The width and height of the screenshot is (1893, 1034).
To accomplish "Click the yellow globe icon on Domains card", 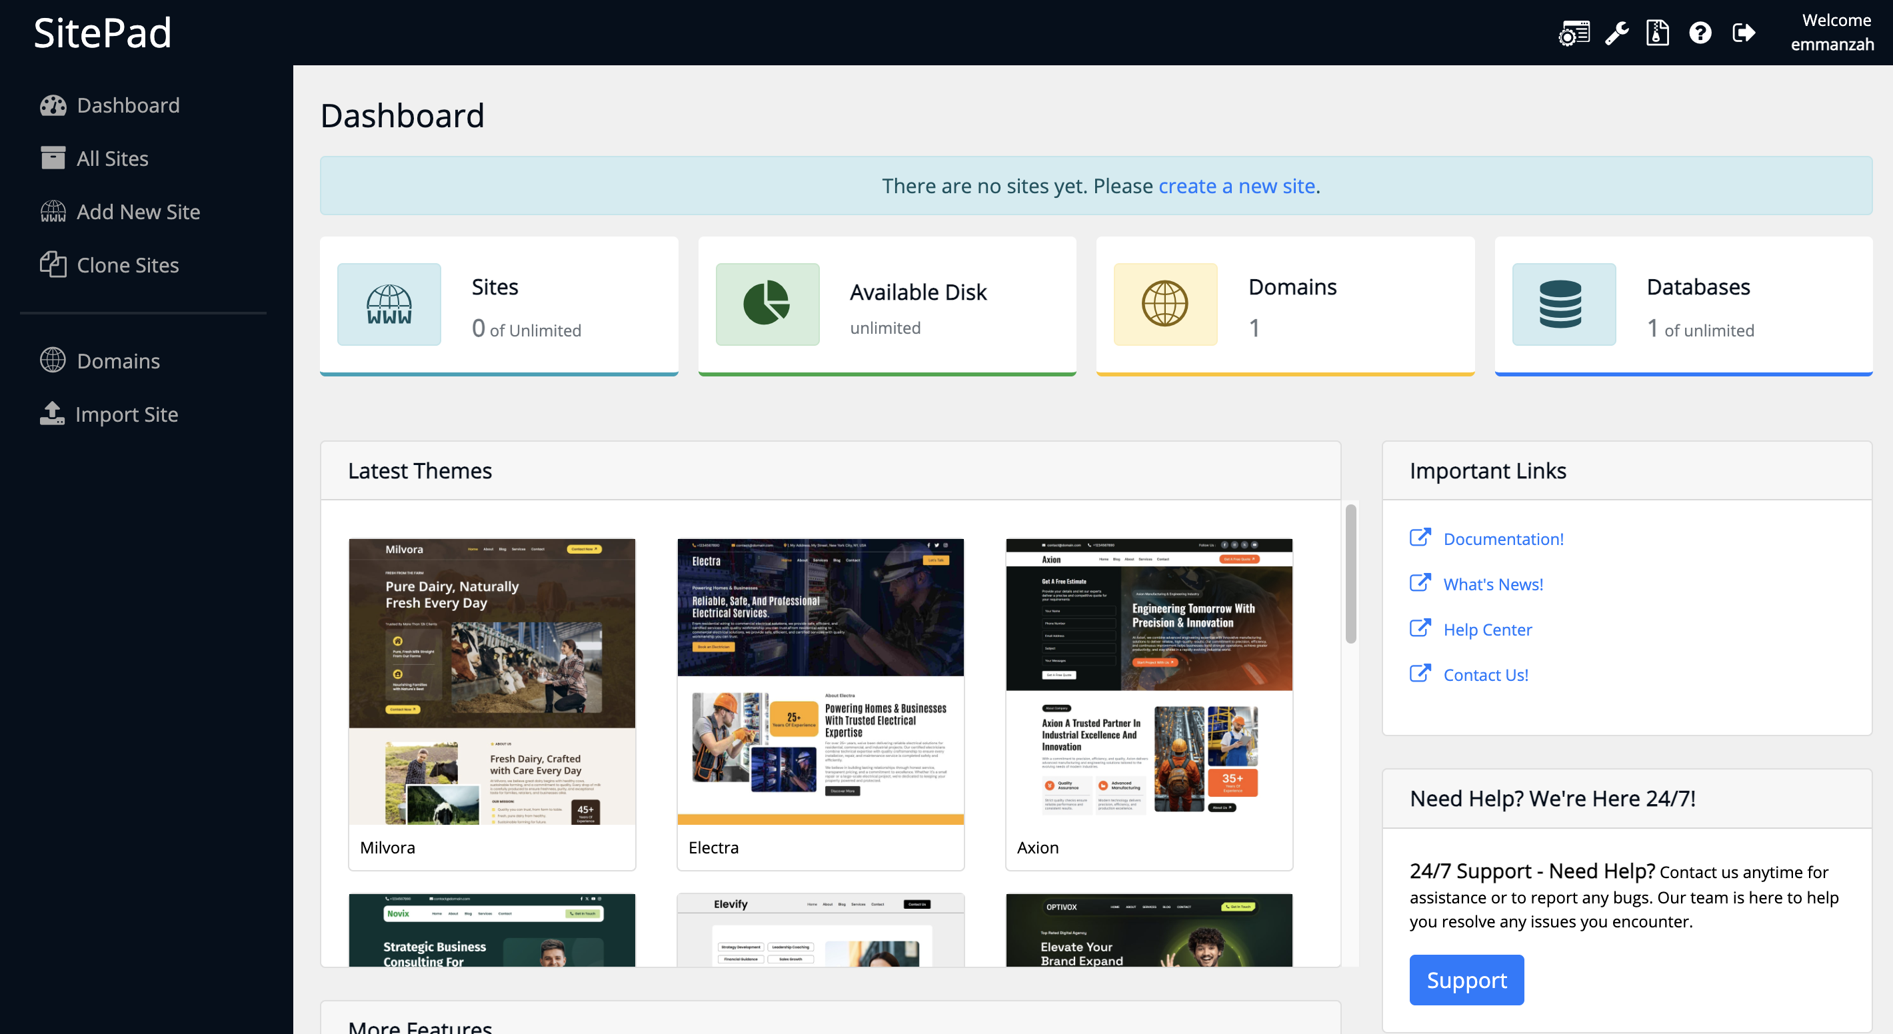I will [1166, 304].
